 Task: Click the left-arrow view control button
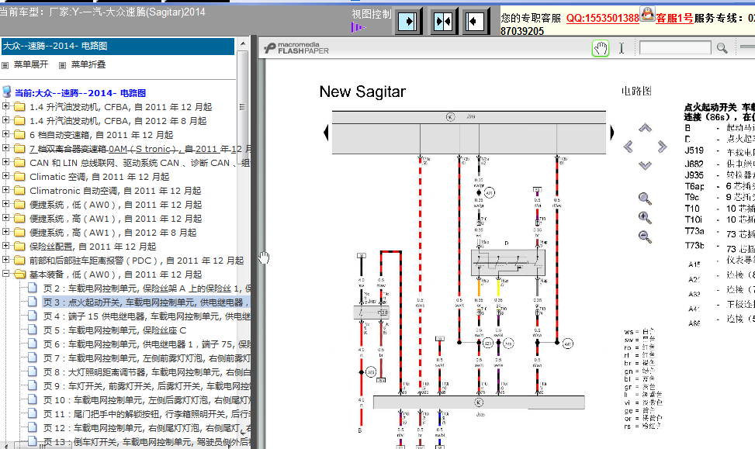(x=475, y=21)
